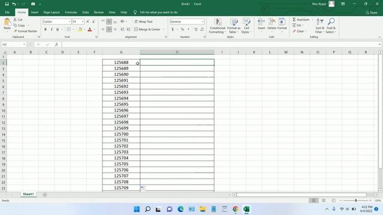Click the Paste clipboard icon
383x215 pixels.
[7, 22]
